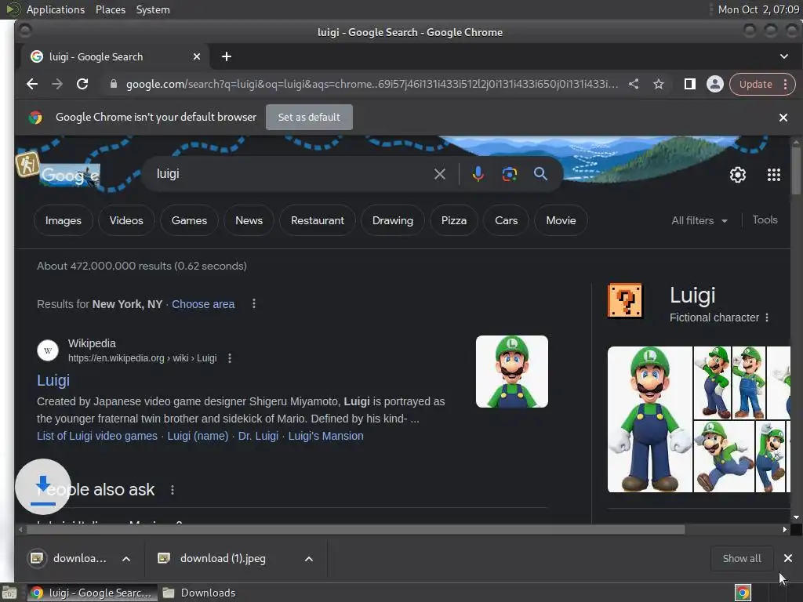Image resolution: width=803 pixels, height=602 pixels.
Task: Open the side panel
Action: 690,84
